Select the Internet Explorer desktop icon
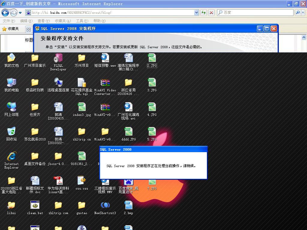The height and width of the screenshot is (230, 307). [11, 157]
